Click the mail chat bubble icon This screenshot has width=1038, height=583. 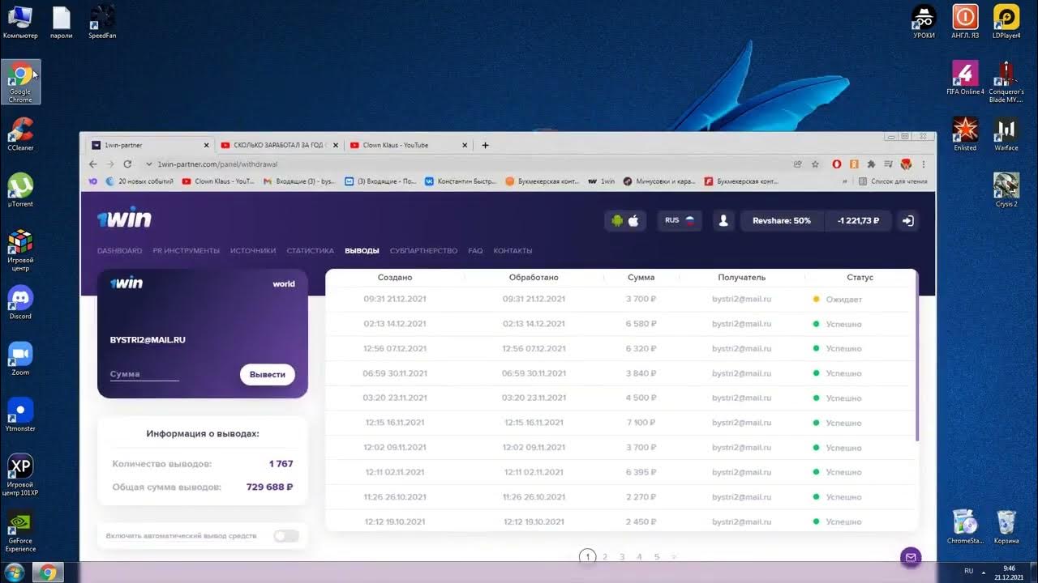tap(911, 557)
